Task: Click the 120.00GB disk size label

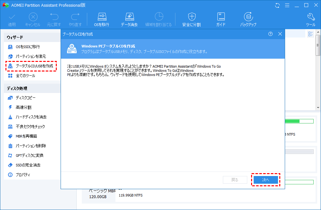Action: coord(98,197)
